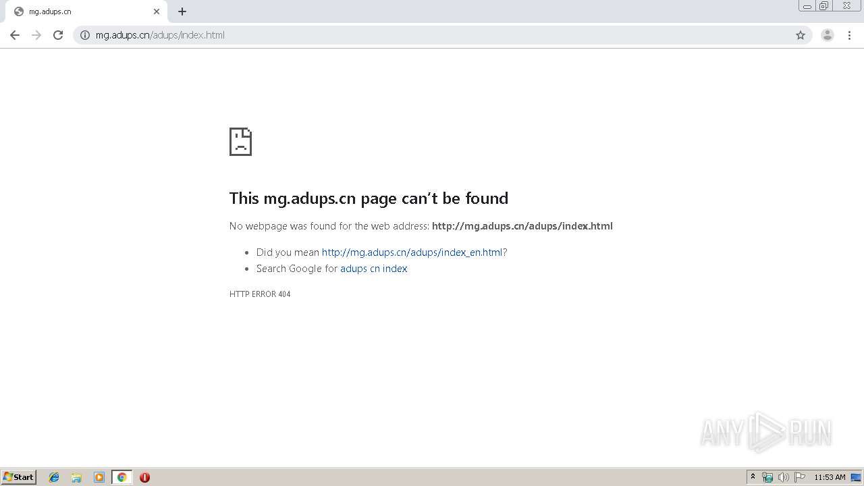Screen dimensions: 864x486
Task: Open Windows Explorer folder from taskbar
Action: pos(76,477)
